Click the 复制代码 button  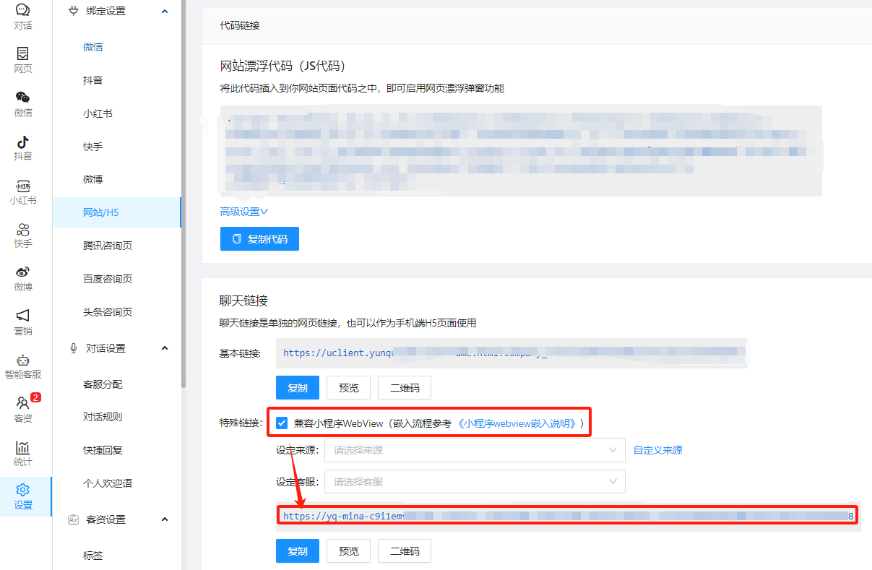point(259,238)
